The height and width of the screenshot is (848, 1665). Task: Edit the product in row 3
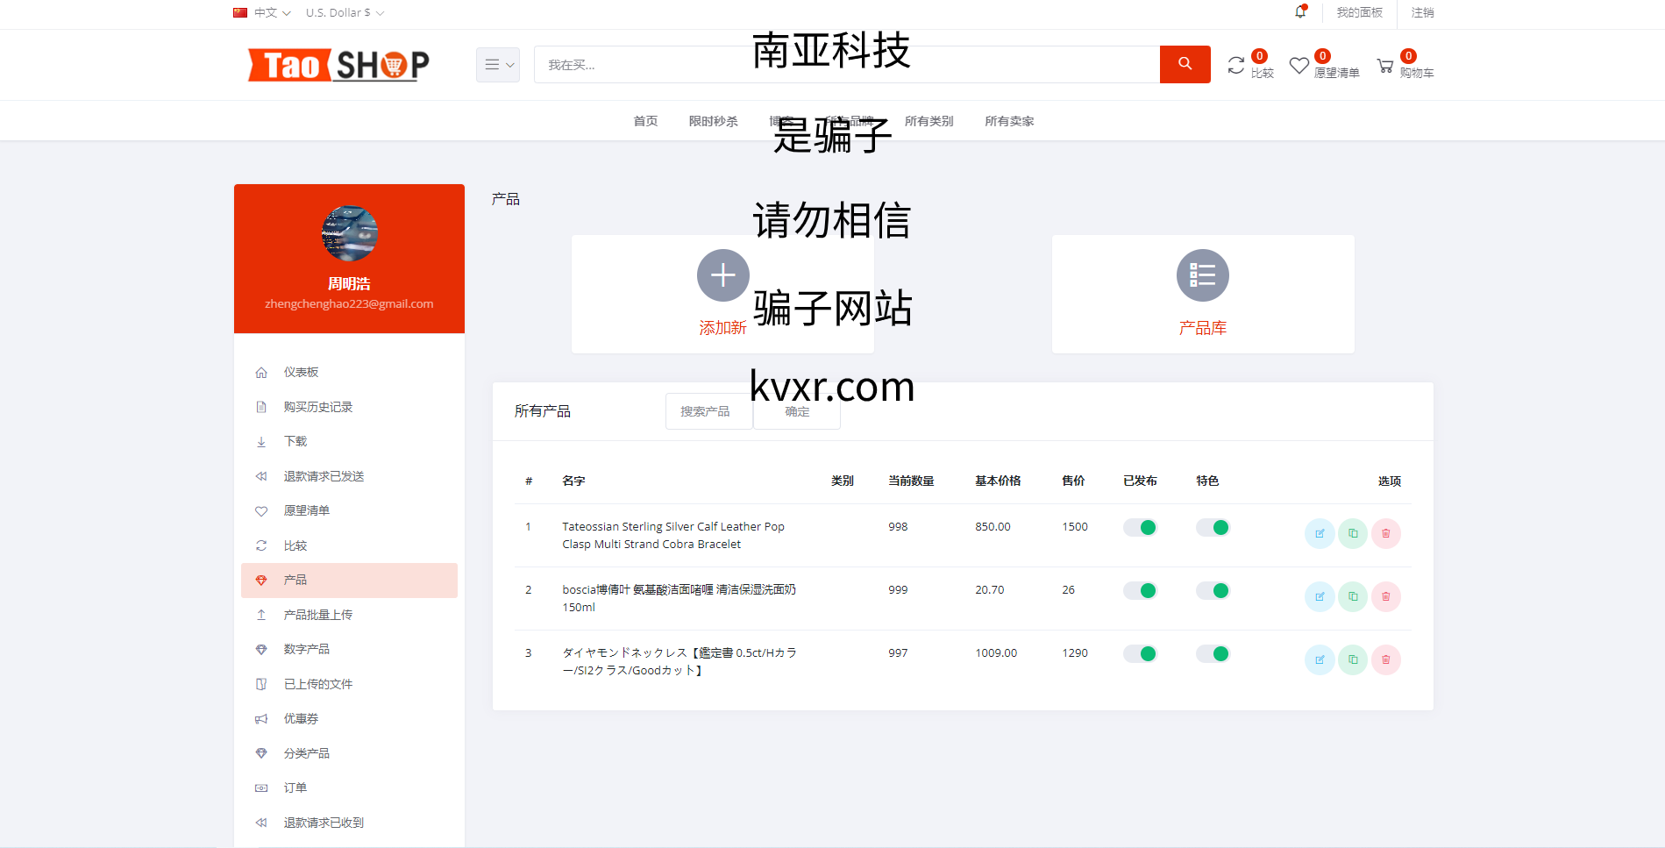click(x=1320, y=659)
